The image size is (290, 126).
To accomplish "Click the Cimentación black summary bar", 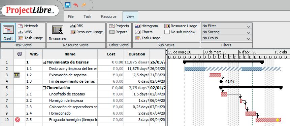I will click(x=251, y=87).
